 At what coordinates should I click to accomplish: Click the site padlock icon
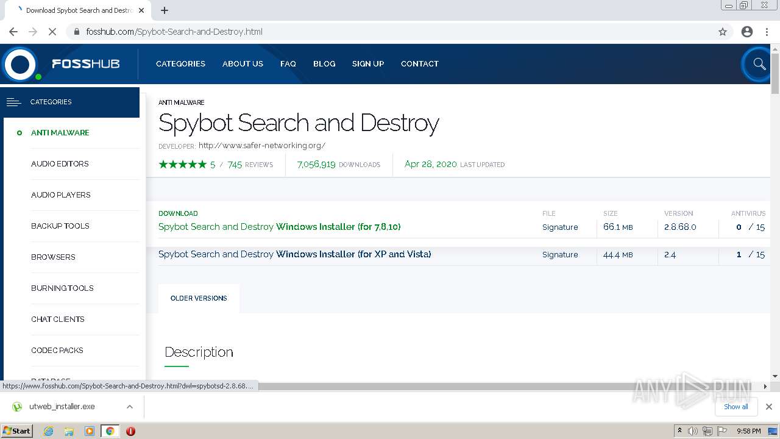point(77,32)
